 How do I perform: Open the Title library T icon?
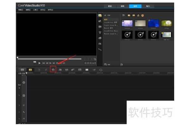(x=100, y=33)
